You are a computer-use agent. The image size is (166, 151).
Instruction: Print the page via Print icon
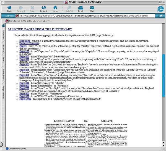pos(81,8)
